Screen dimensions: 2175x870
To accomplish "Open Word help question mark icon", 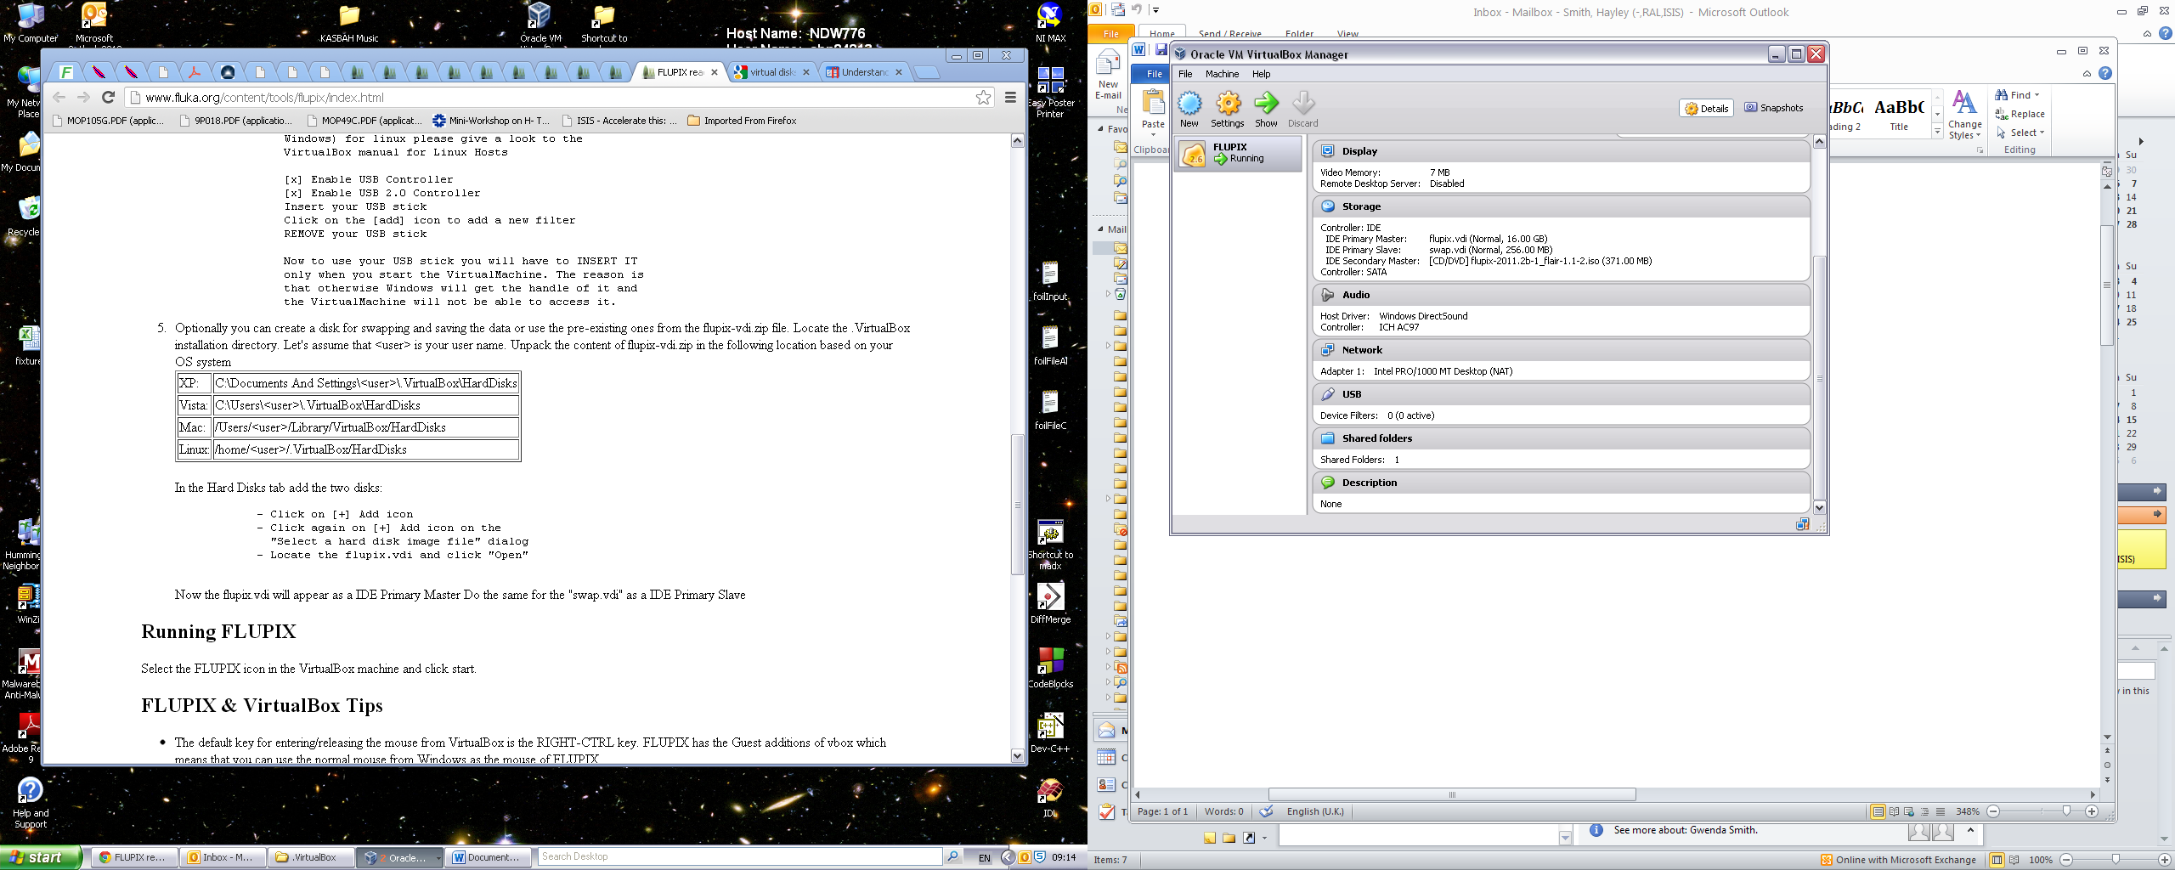I will [2105, 74].
